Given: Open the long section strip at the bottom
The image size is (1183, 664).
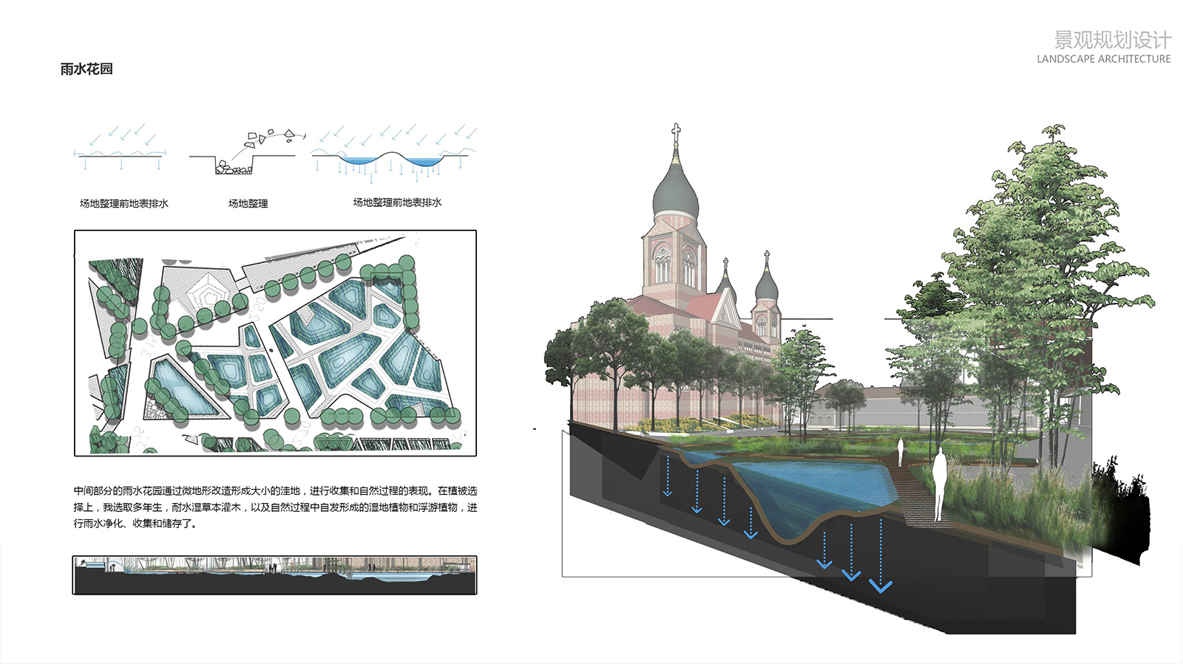Looking at the screenshot, I should click(274, 575).
